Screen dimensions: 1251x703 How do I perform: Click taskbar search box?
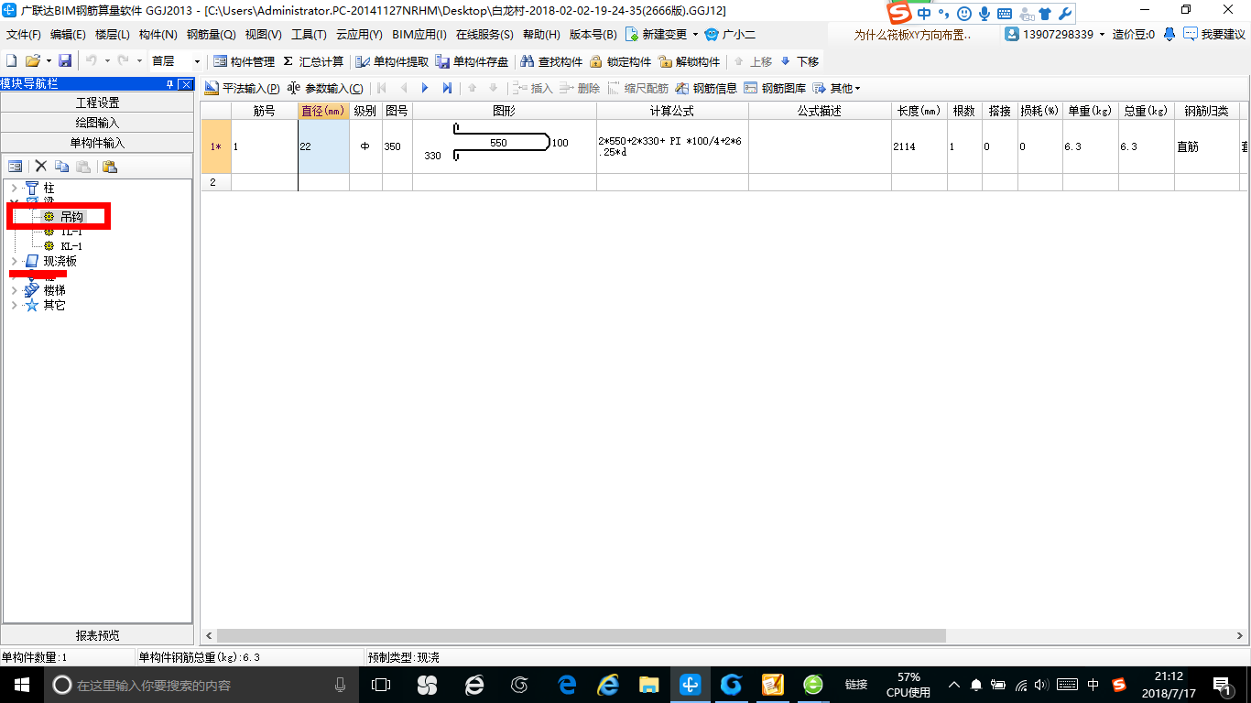coord(202,685)
